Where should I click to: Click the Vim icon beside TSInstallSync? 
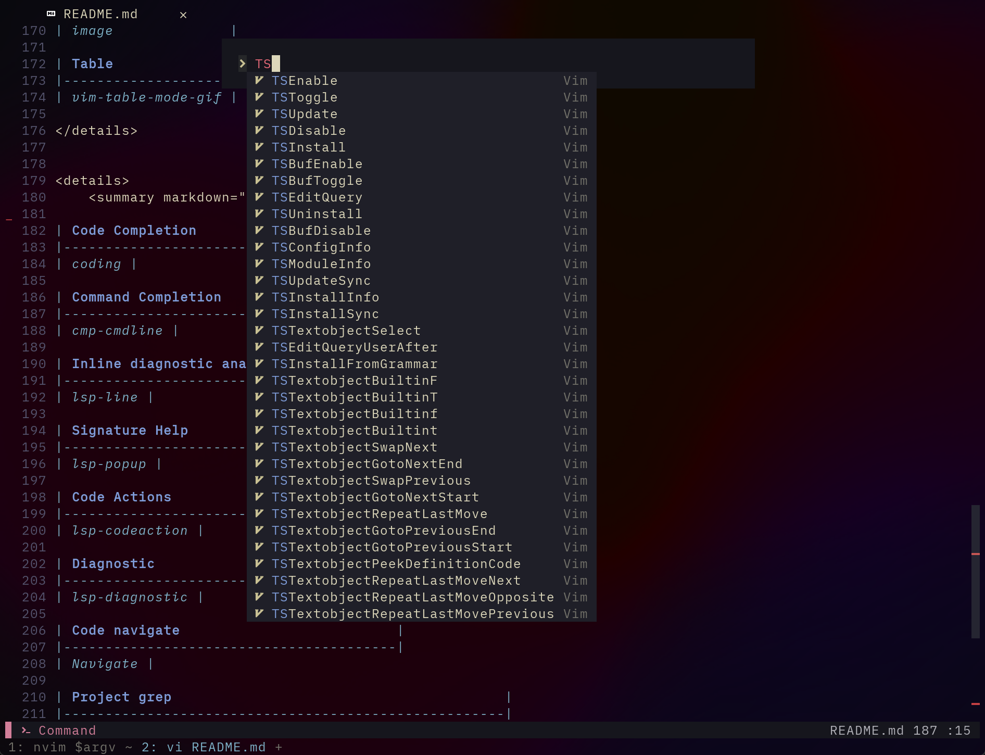[259, 313]
